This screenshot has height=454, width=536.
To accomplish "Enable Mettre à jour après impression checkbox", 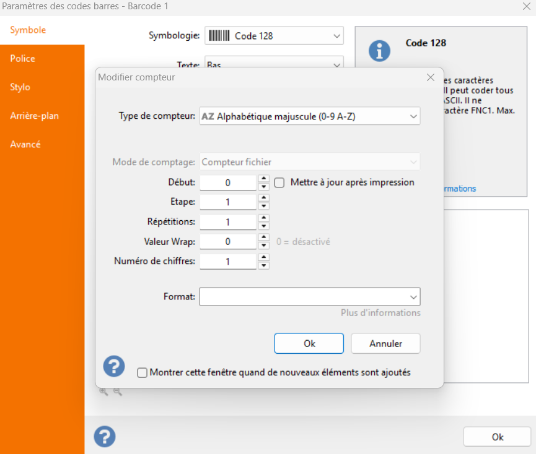I will tap(279, 182).
